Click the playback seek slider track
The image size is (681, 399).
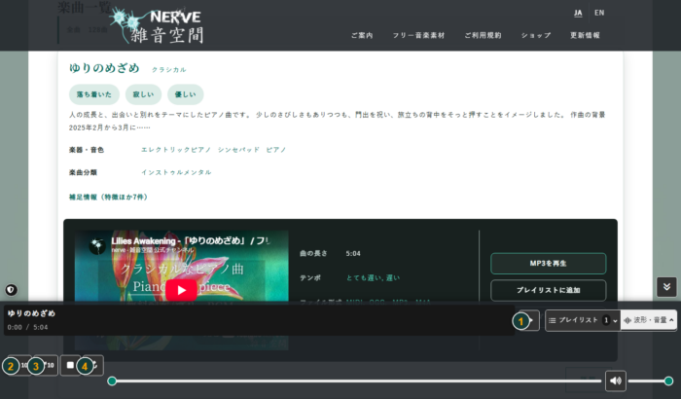tap(356, 381)
